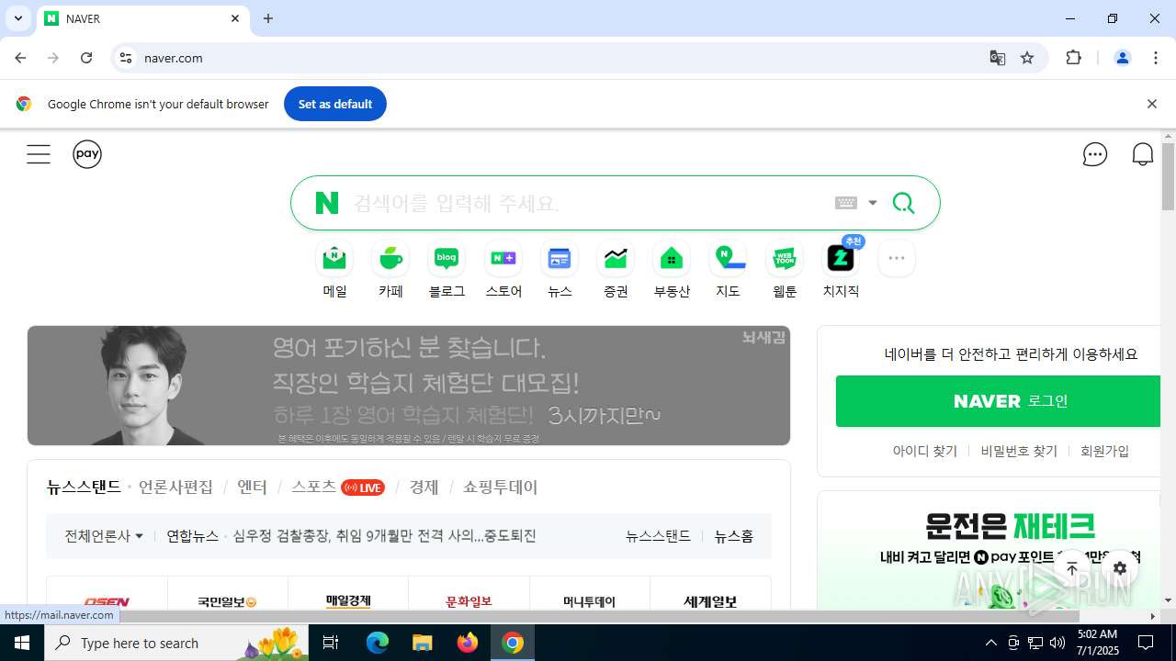Image resolution: width=1176 pixels, height=661 pixels.
Task: Open the 매일경제 press logo
Action: click(x=348, y=600)
